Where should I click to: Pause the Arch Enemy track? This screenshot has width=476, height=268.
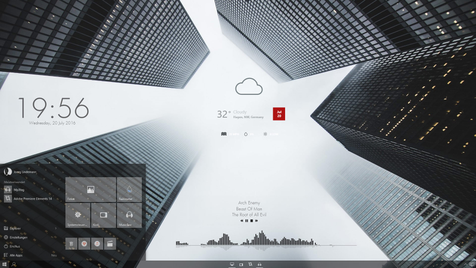(246, 221)
